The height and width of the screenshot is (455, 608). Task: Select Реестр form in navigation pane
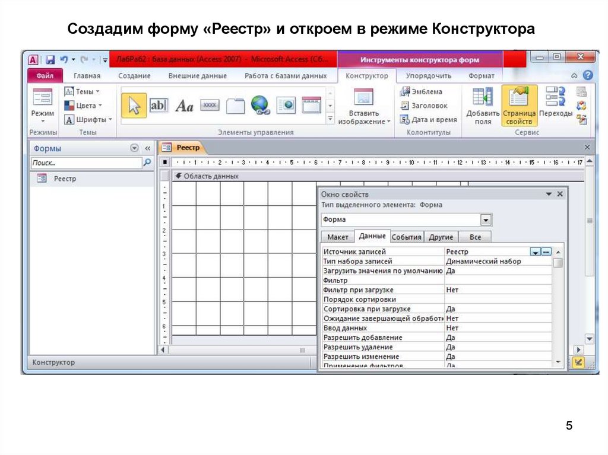65,179
